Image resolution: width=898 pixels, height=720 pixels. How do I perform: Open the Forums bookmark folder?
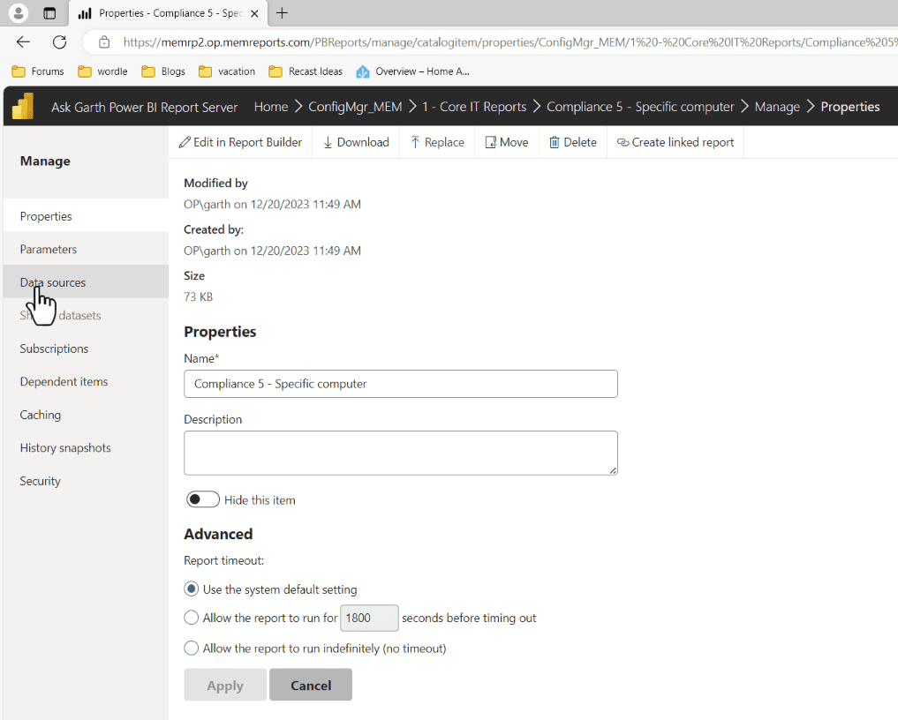(38, 71)
